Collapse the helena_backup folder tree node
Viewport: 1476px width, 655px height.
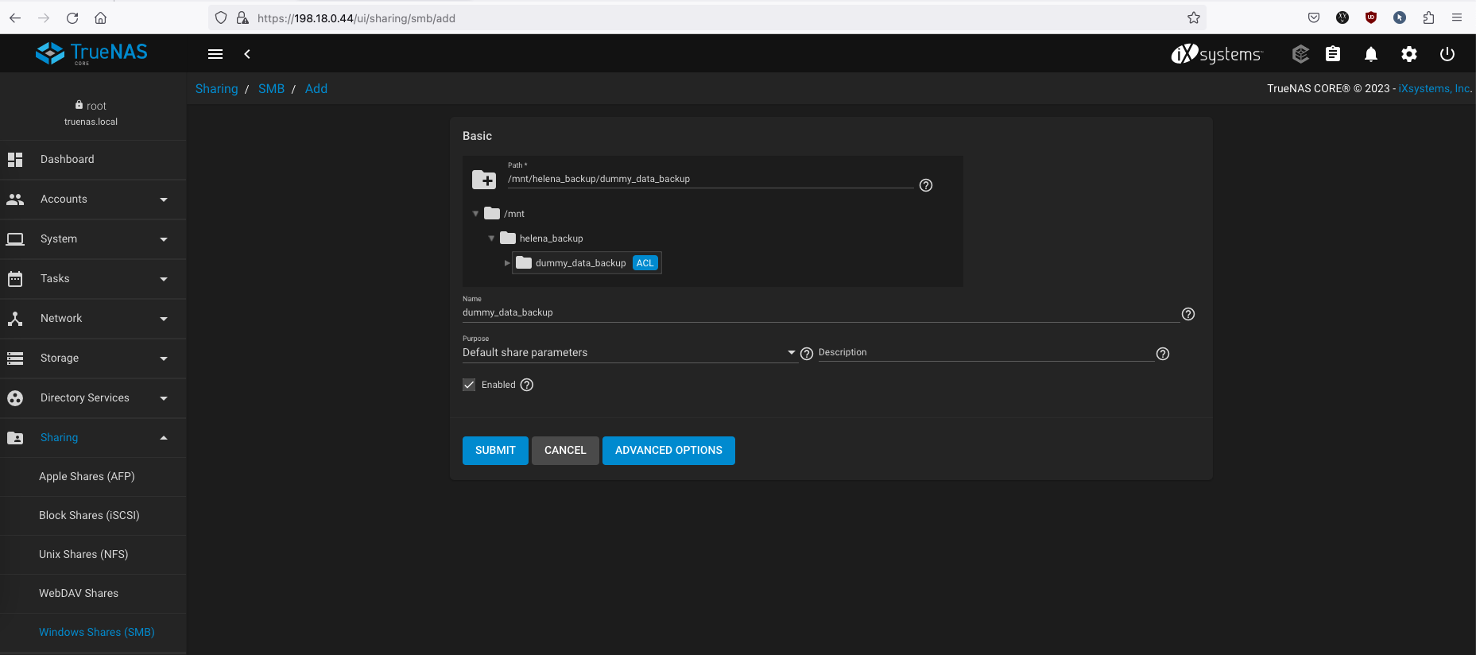pyautogui.click(x=491, y=238)
